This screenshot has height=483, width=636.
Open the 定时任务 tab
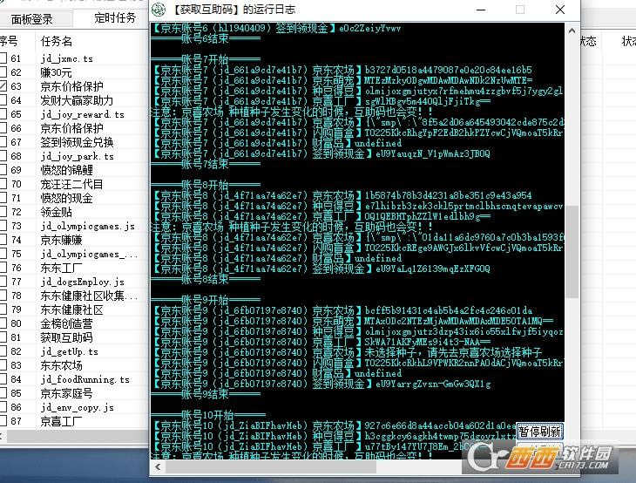point(116,18)
